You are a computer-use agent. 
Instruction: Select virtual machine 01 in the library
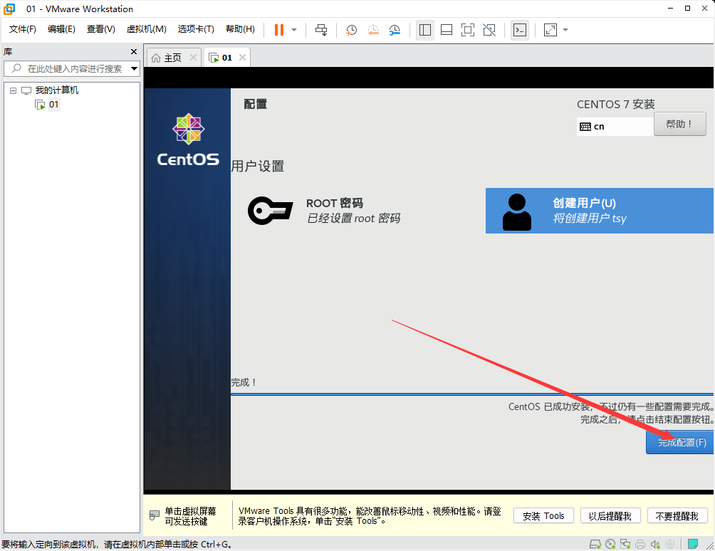click(x=54, y=105)
